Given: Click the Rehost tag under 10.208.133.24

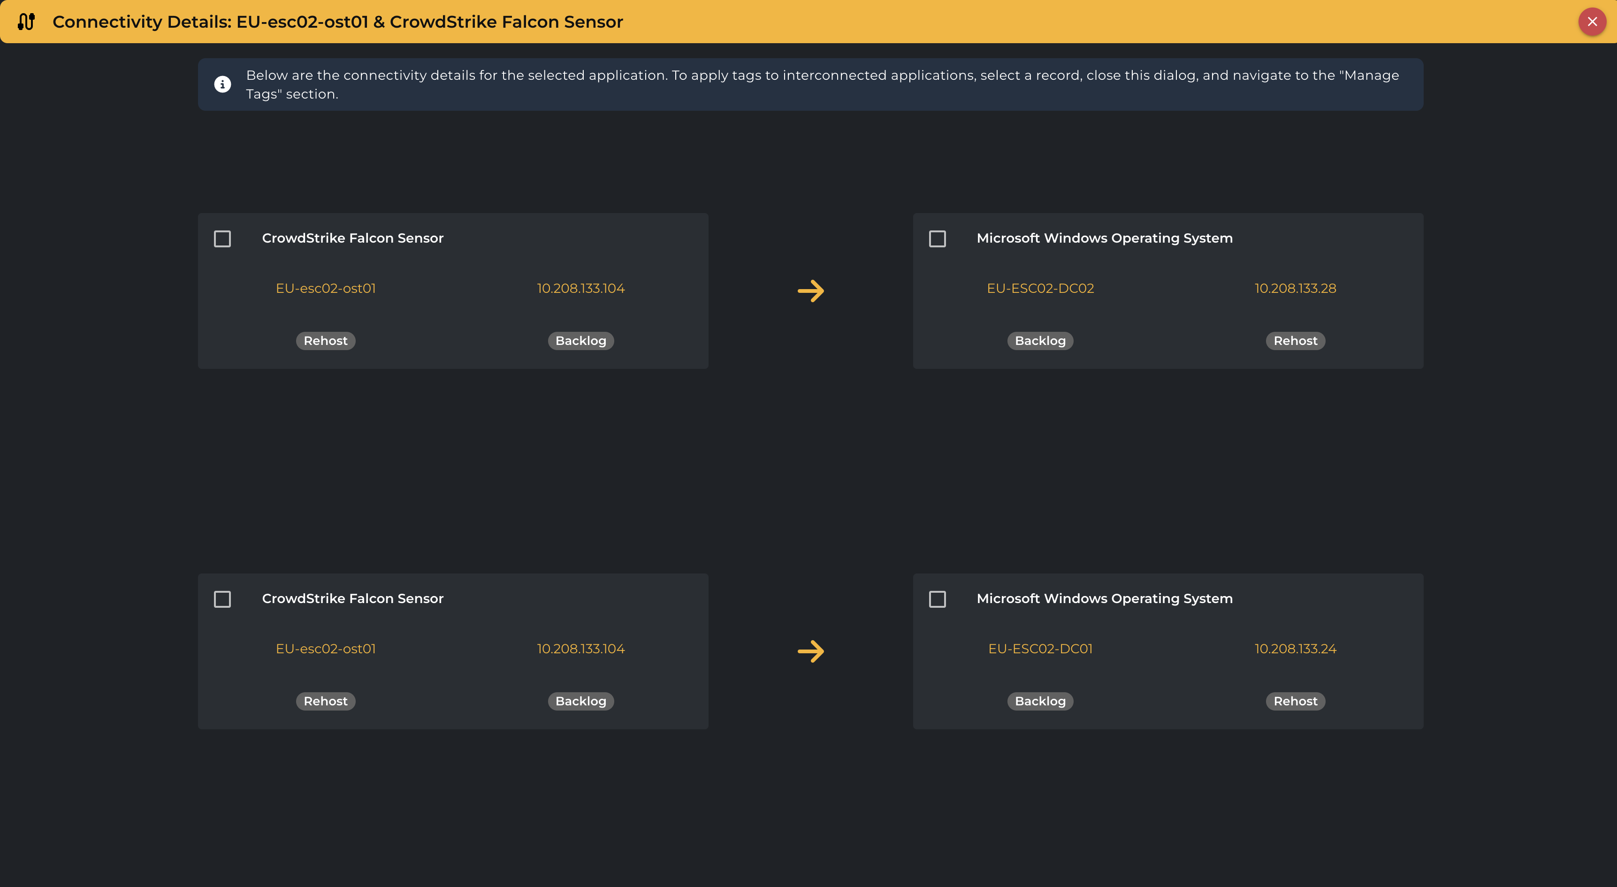Looking at the screenshot, I should pyautogui.click(x=1295, y=701).
